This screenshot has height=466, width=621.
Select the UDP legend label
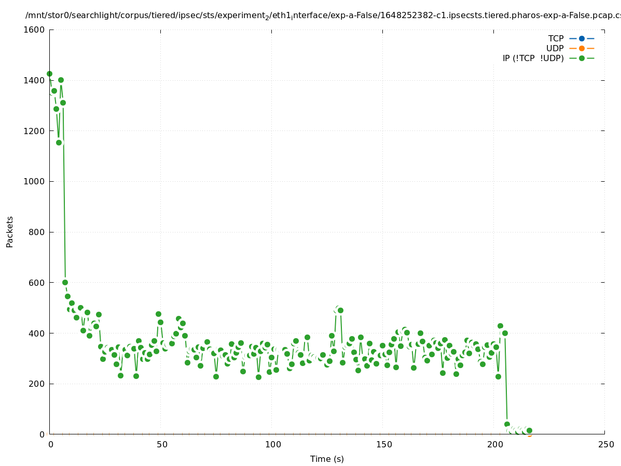pos(555,48)
